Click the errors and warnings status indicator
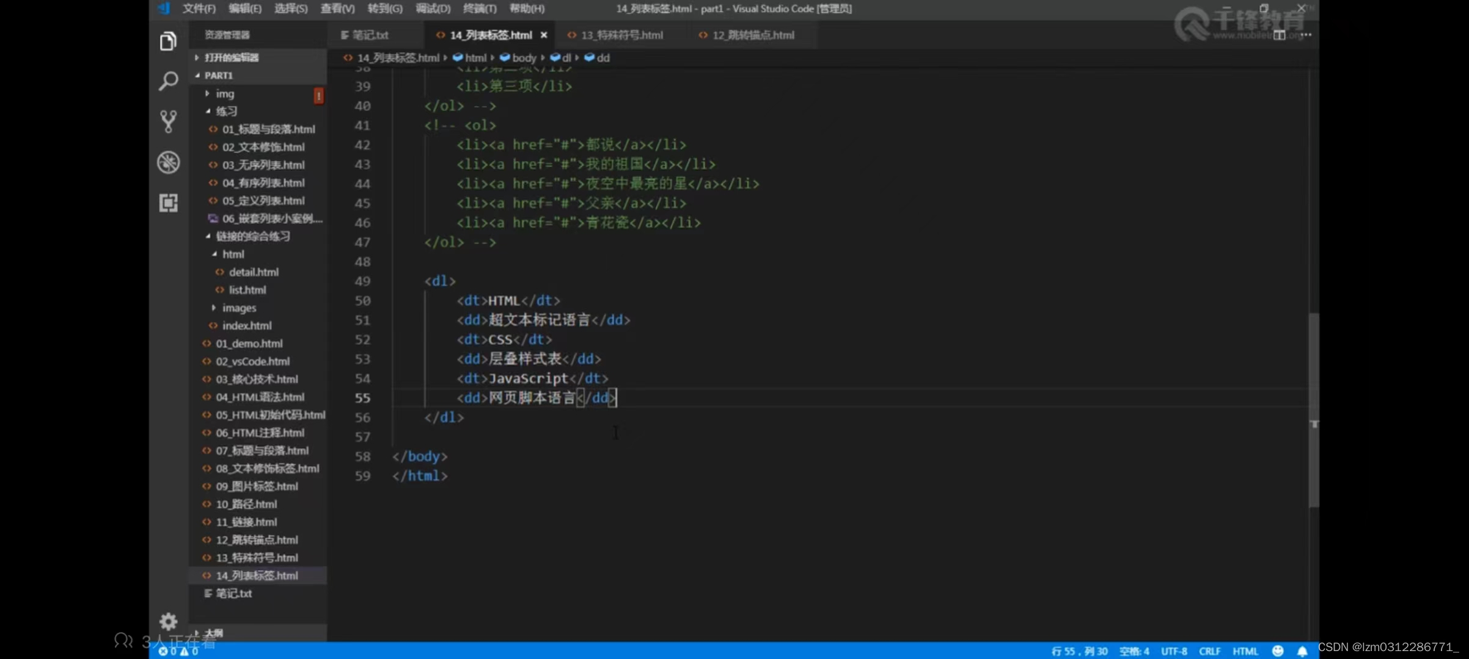Image resolution: width=1469 pixels, height=659 pixels. [178, 651]
